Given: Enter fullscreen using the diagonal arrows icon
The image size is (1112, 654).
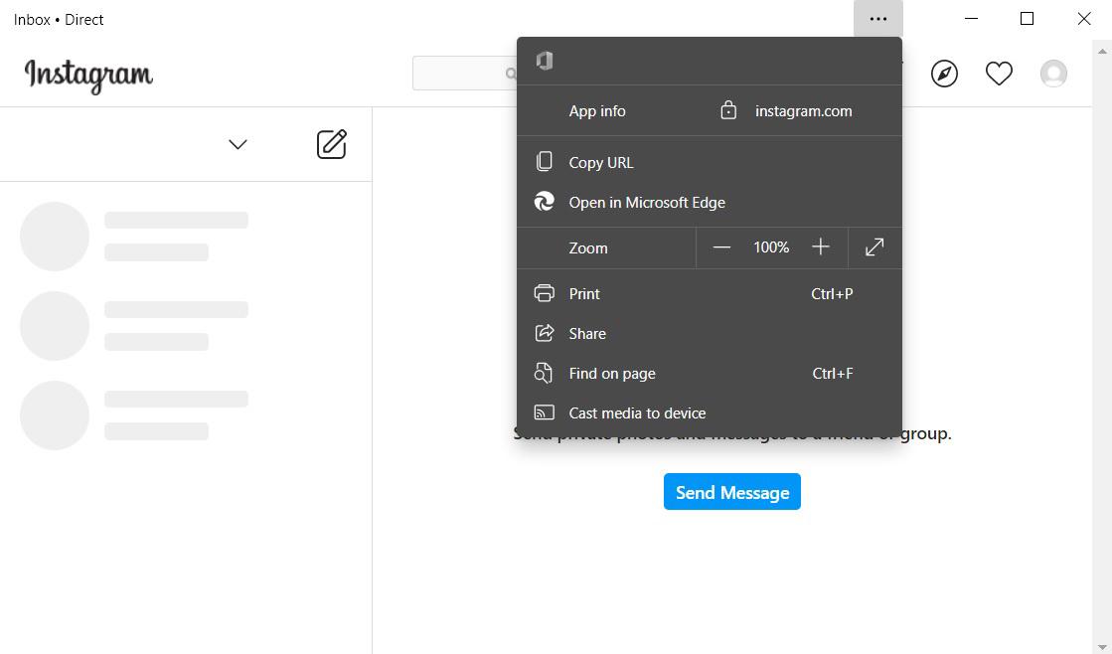Looking at the screenshot, I should coord(874,246).
